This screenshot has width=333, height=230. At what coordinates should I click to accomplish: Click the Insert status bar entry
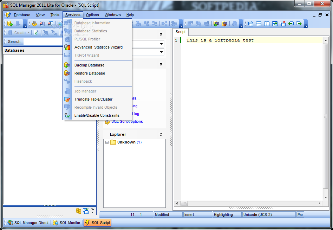coord(197,215)
